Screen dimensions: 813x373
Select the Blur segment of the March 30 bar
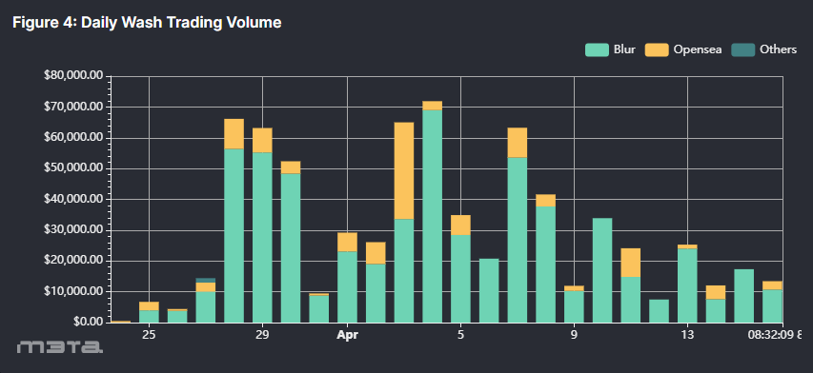click(x=291, y=248)
